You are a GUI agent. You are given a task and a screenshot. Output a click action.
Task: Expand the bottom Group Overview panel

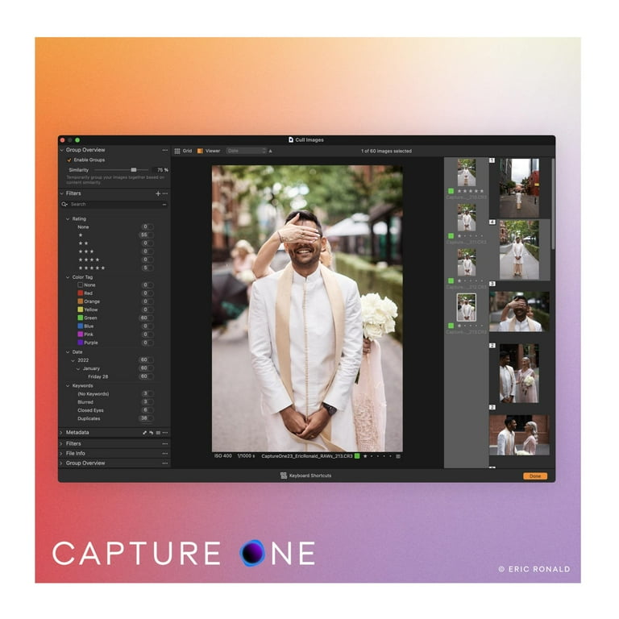pyautogui.click(x=61, y=463)
